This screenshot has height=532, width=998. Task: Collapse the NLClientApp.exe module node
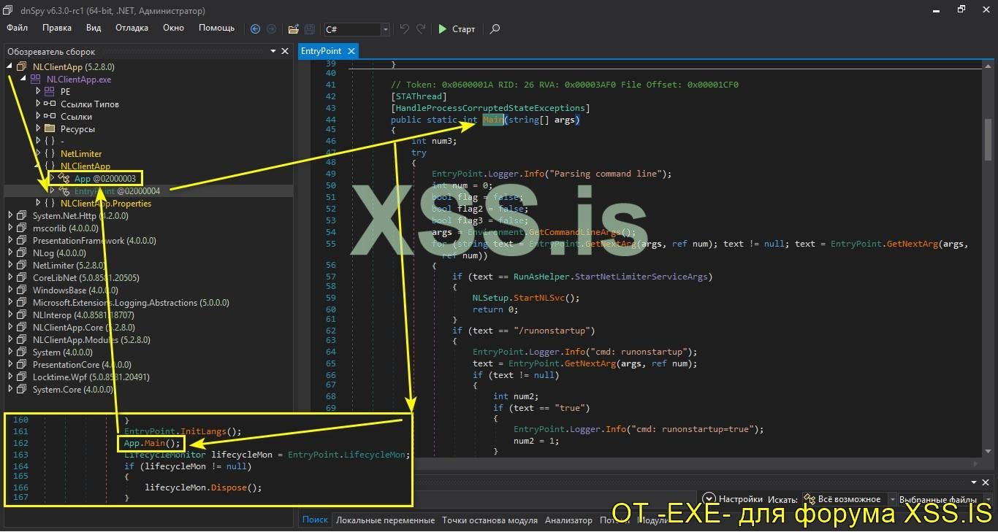[x=23, y=79]
